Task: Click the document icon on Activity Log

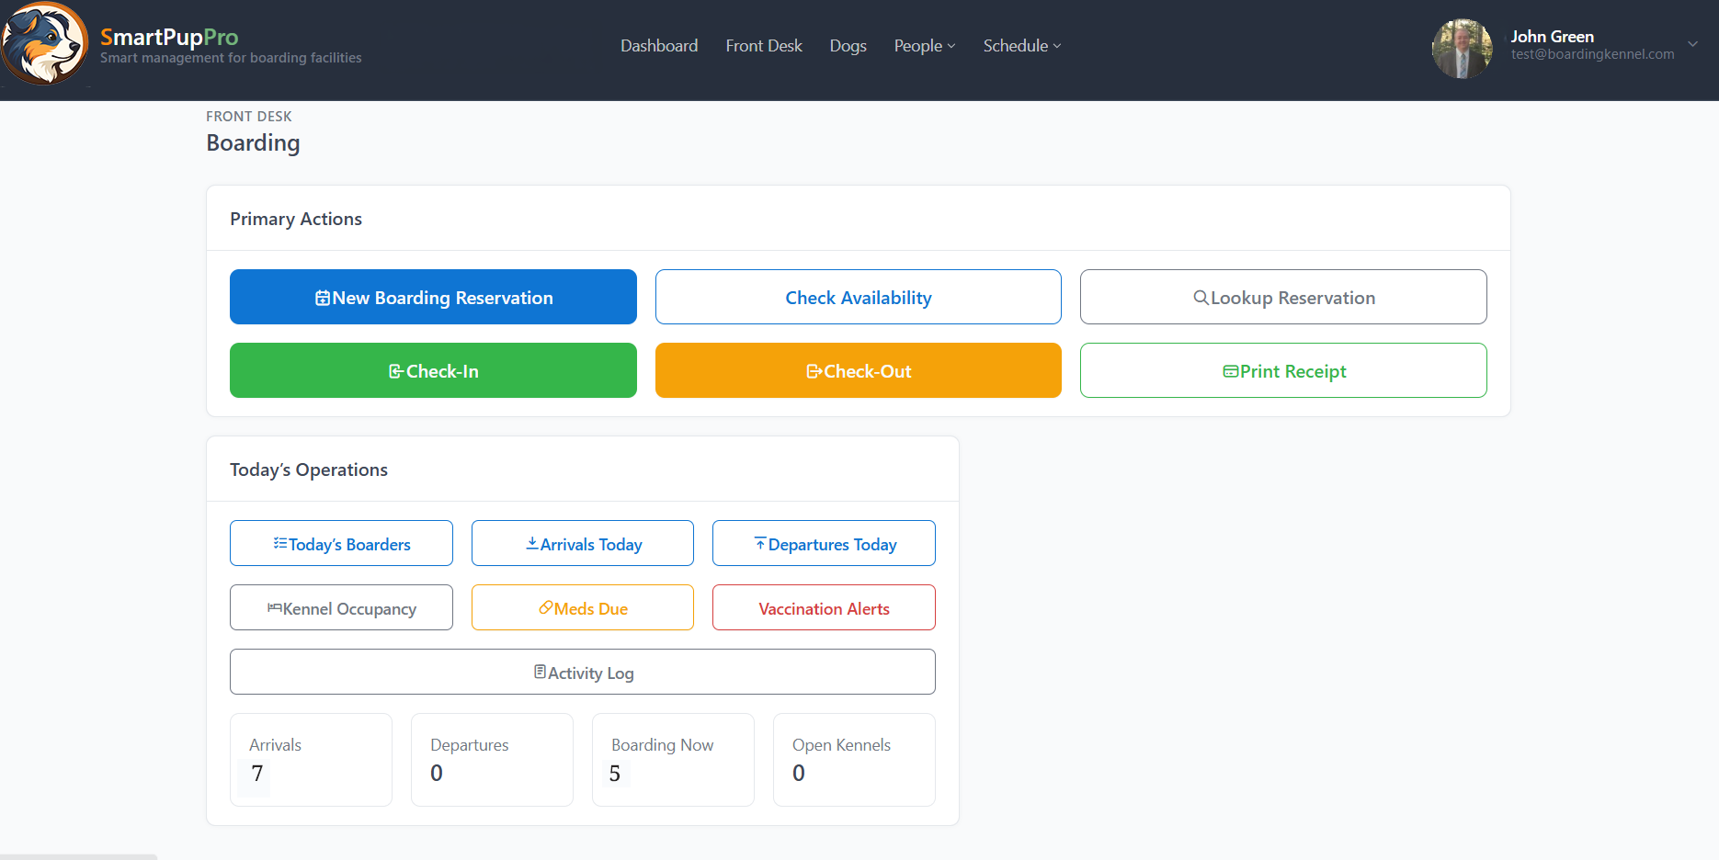Action: pyautogui.click(x=541, y=672)
